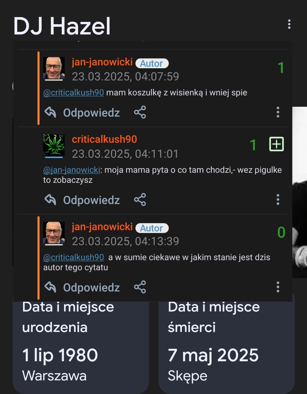Open more options for the 04:13:39 comment
307x394 pixels.
point(278,287)
